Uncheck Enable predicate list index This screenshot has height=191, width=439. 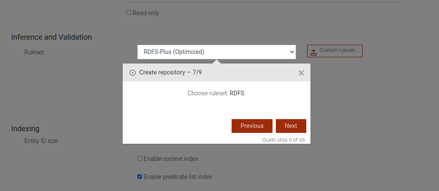140,177
